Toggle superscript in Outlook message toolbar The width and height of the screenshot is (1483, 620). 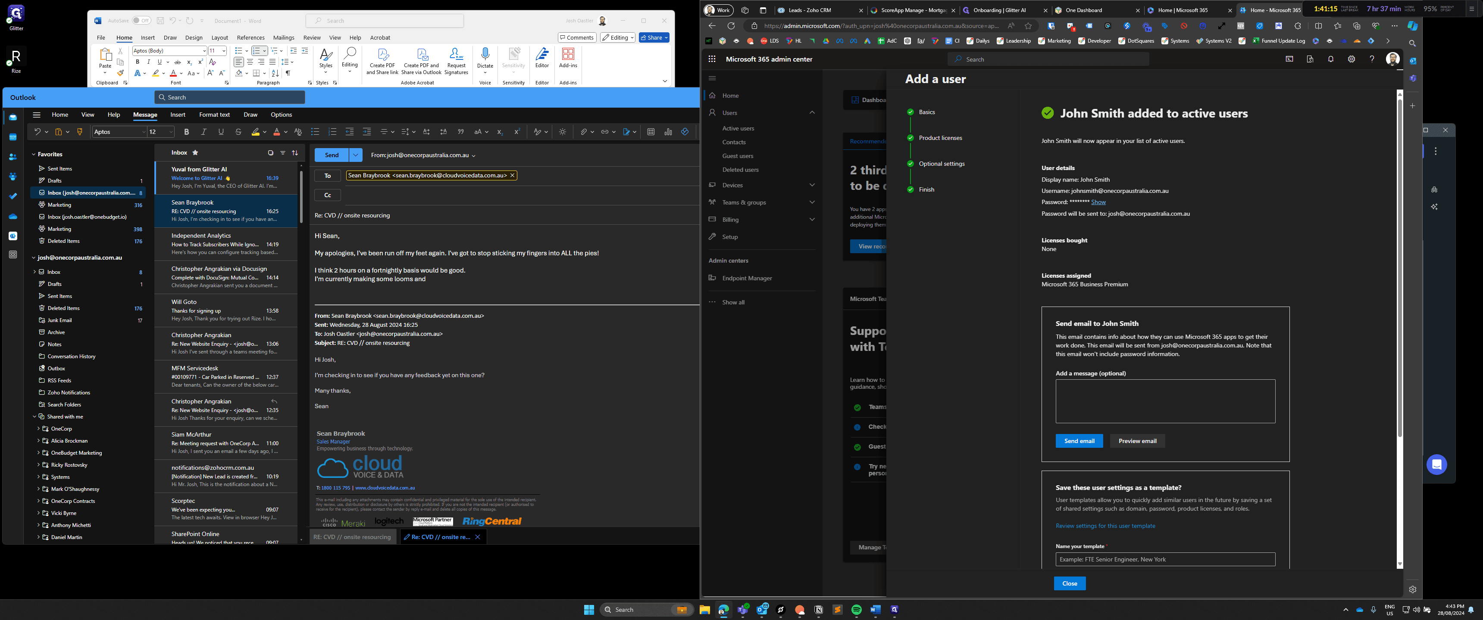pos(517,132)
